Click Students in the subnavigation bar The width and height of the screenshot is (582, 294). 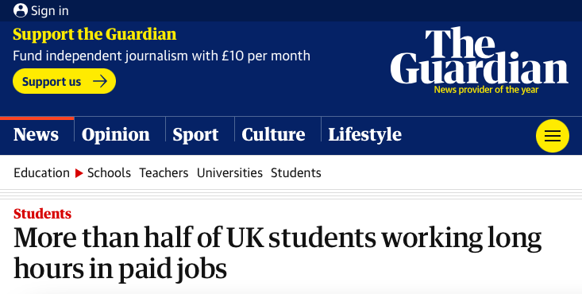pos(296,173)
